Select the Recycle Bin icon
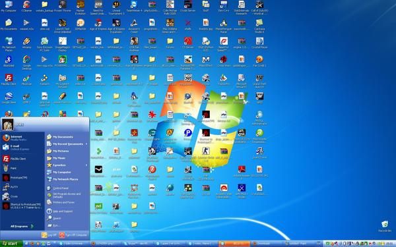Viewport: 396px width, 247px height. (385, 226)
